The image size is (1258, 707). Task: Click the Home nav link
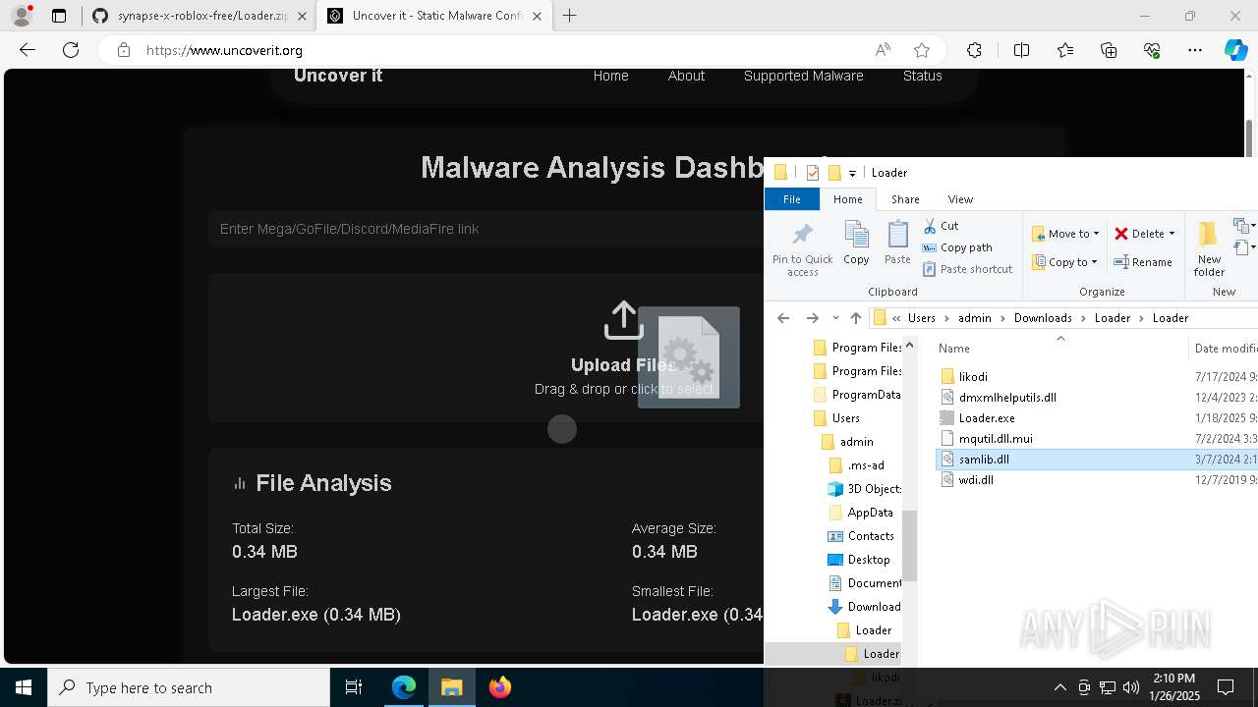pyautogui.click(x=610, y=76)
